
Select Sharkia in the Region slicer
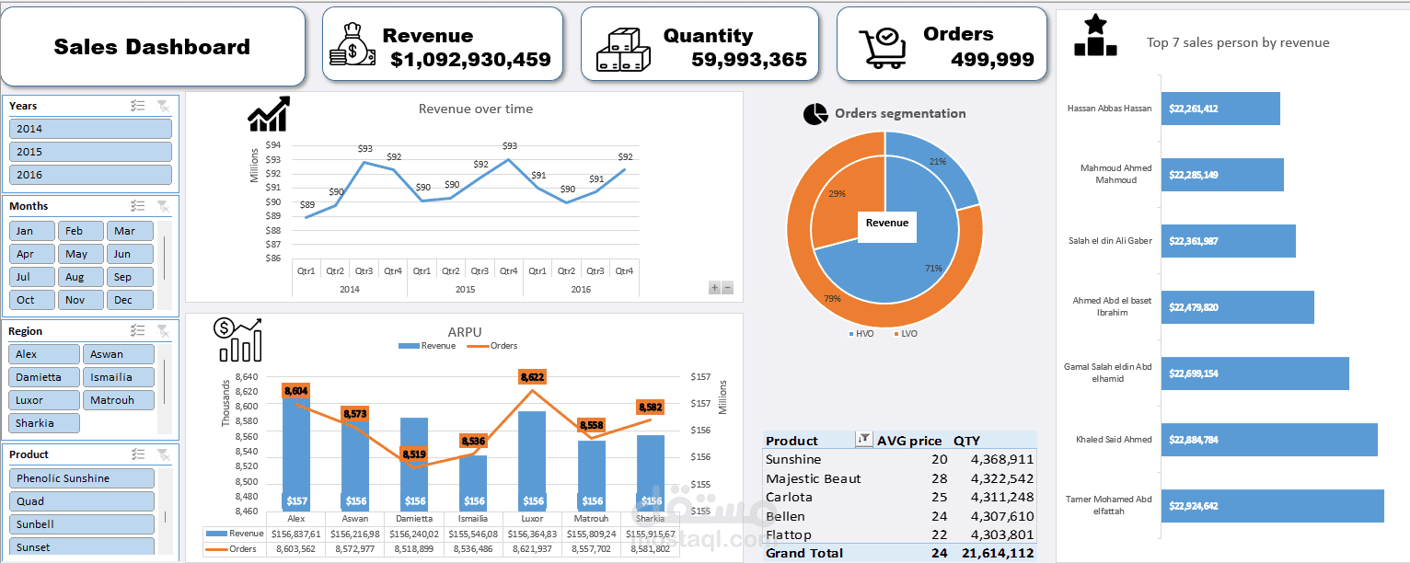(x=43, y=422)
